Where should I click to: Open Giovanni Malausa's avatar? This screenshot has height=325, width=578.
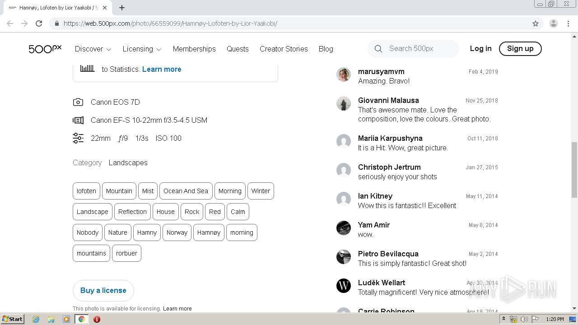[x=344, y=103]
